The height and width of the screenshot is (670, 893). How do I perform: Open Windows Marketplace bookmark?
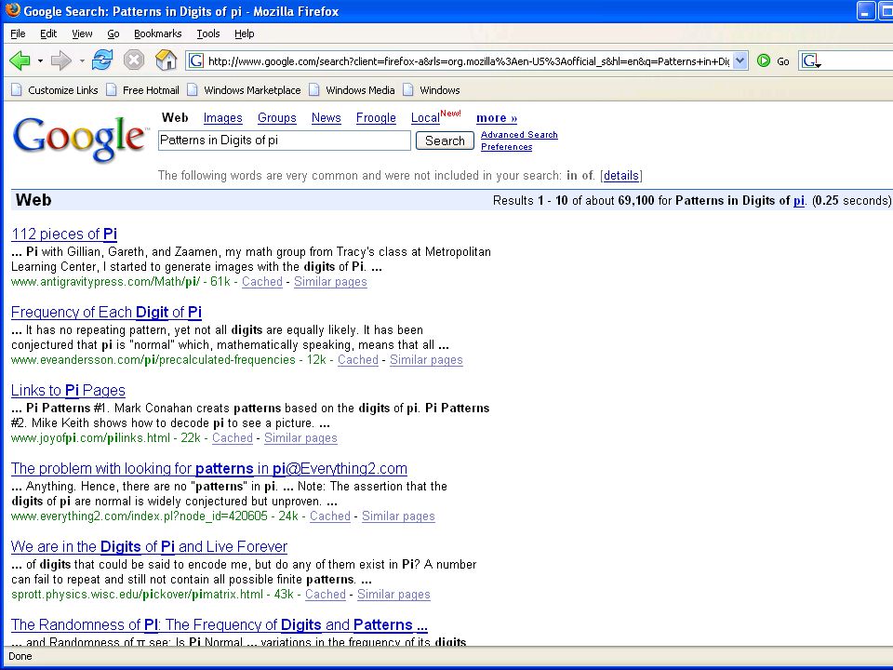click(x=245, y=90)
